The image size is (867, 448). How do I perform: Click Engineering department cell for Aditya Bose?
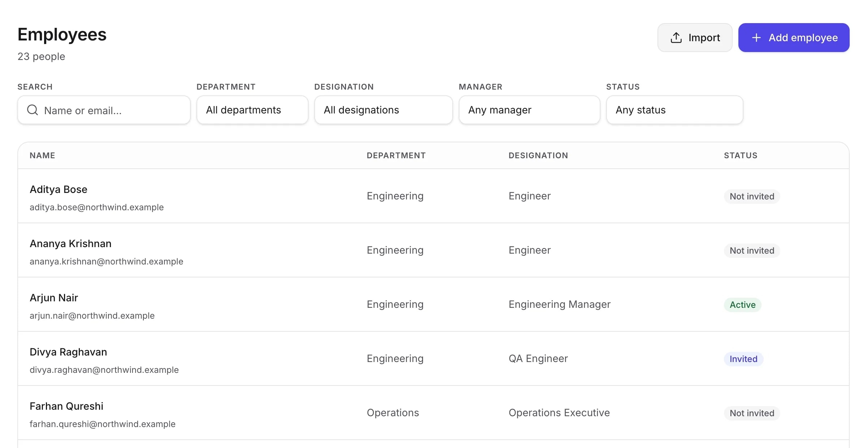pyautogui.click(x=395, y=196)
